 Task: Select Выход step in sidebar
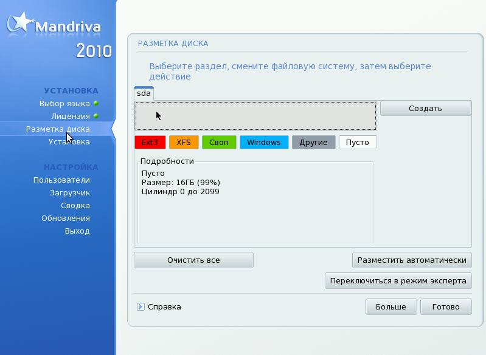[77, 231]
